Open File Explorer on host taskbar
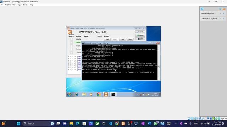The image size is (227, 127). coord(71,123)
